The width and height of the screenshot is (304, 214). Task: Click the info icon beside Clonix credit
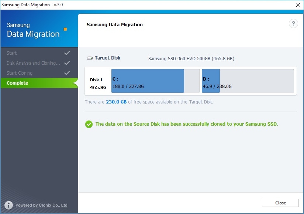pos(8,205)
